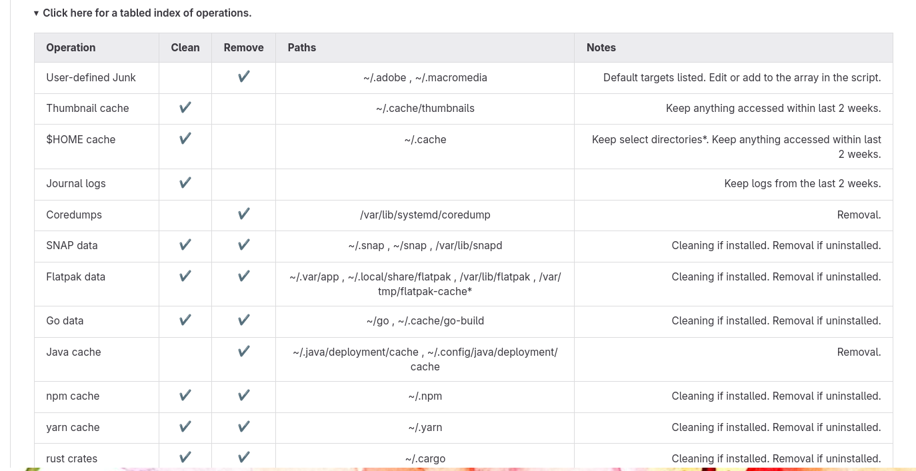Click the $HOME cache operation cell
This screenshot has height=471, width=916.
click(x=97, y=147)
